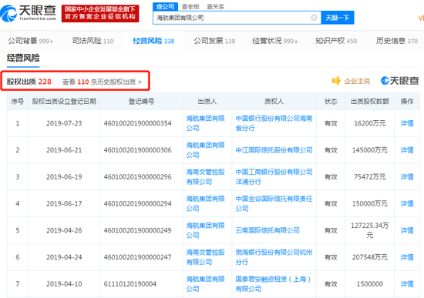Viewport: 424px width, 298px height.
Task: Click the 登记编号 column header
Action: (x=141, y=102)
